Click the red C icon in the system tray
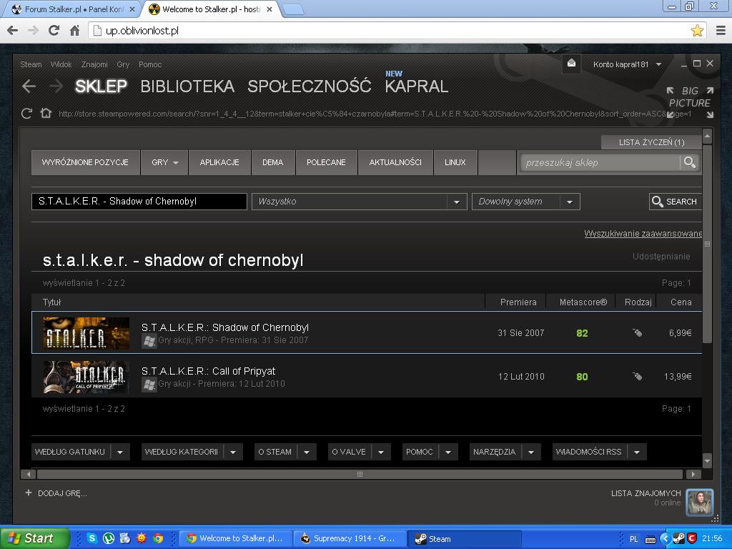 pyautogui.click(x=691, y=539)
